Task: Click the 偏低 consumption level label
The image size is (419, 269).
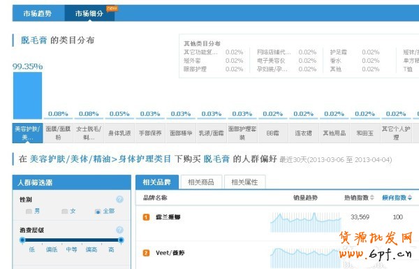Action: click(x=52, y=249)
